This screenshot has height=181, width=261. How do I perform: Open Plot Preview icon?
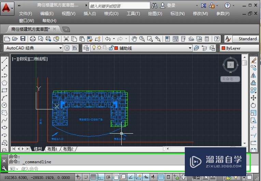(x=41, y=39)
